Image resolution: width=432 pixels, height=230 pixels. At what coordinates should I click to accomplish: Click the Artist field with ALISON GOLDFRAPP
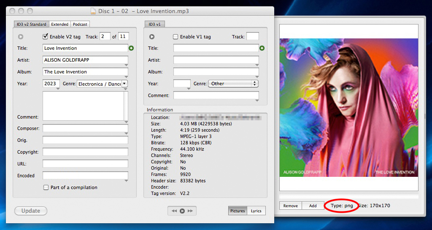click(85, 60)
